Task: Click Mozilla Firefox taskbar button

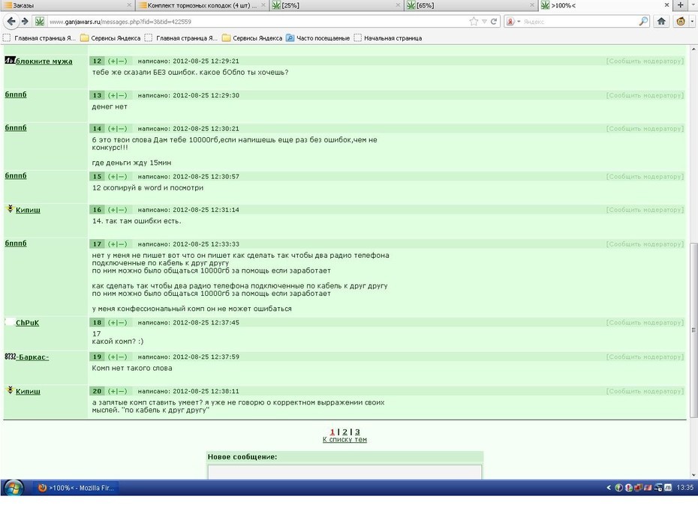Action: 76,488
